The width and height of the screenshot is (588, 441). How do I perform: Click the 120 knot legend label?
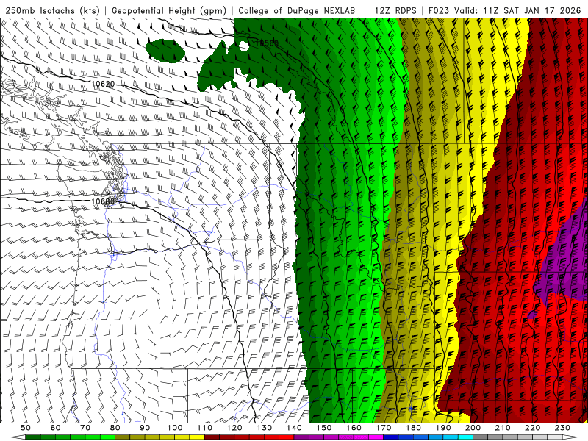click(x=234, y=428)
